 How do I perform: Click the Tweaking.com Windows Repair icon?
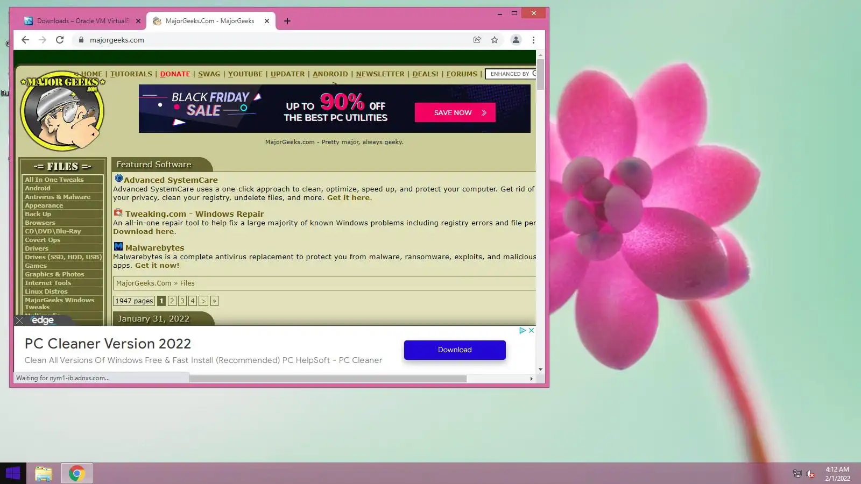click(118, 213)
